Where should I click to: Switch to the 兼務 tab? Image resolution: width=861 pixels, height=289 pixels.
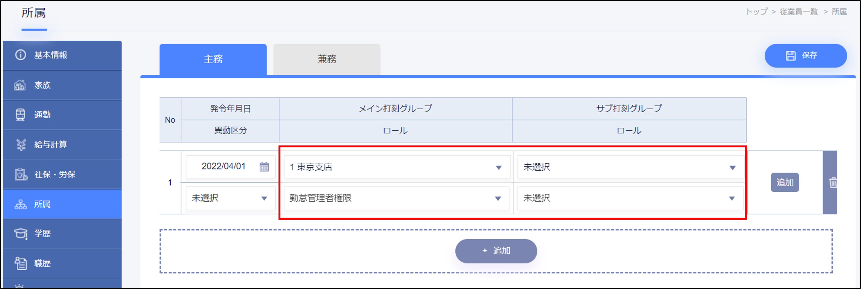tap(326, 59)
